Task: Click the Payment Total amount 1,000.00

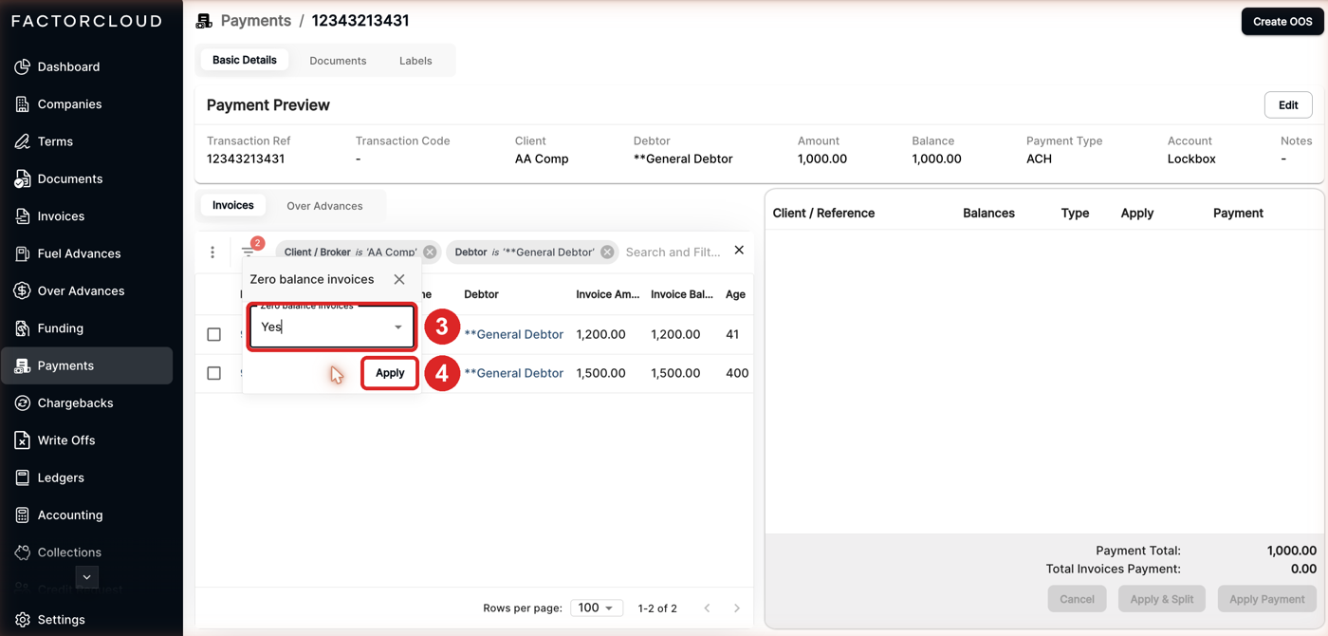Action: [x=1291, y=551]
